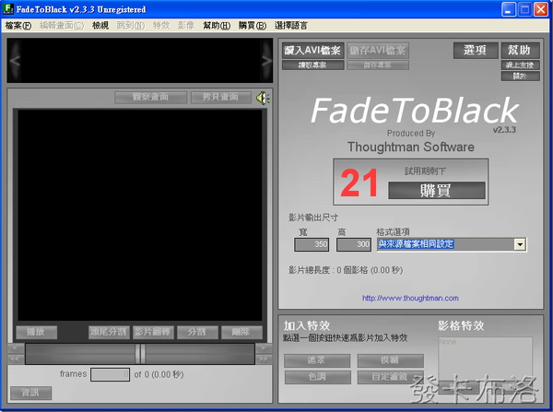Click the 刪除 delete button
This screenshot has width=553, height=412.
(241, 332)
